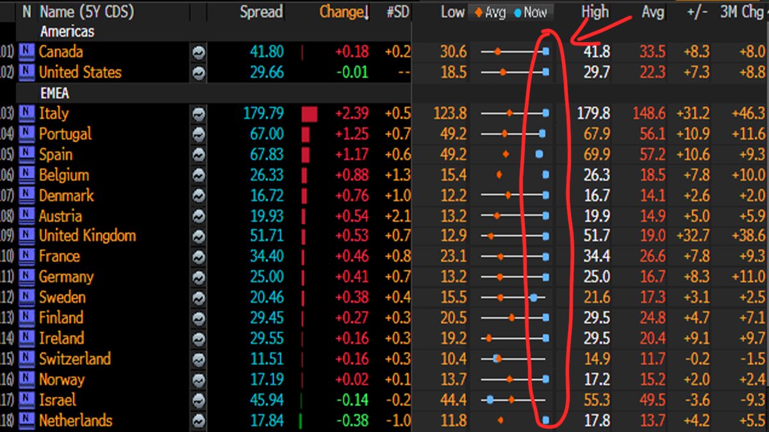Open the chart icon next to Finland
Viewport: 769px width, 432px height.
(199, 319)
